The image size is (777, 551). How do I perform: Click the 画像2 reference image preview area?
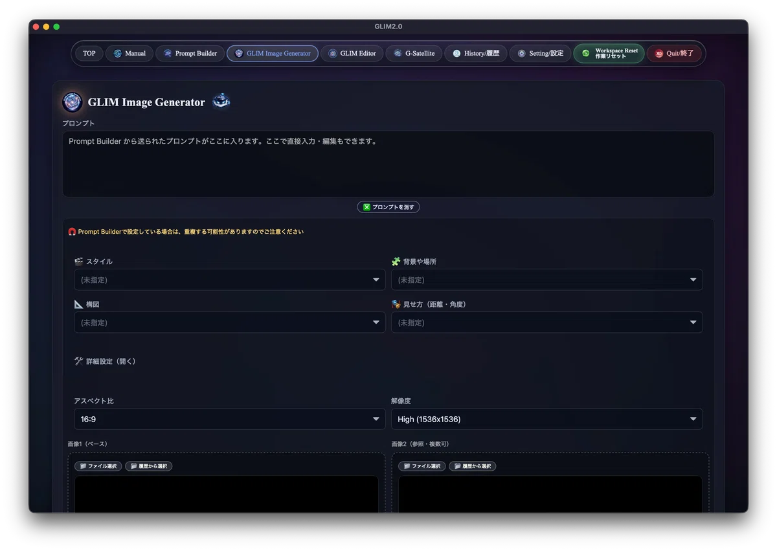[x=550, y=494]
